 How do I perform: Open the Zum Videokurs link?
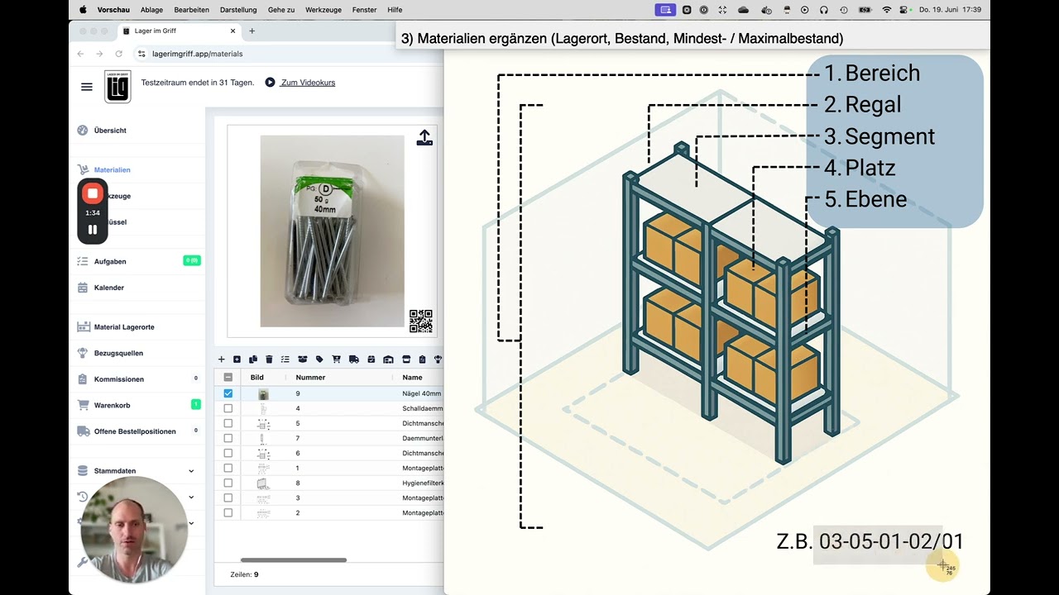[308, 83]
